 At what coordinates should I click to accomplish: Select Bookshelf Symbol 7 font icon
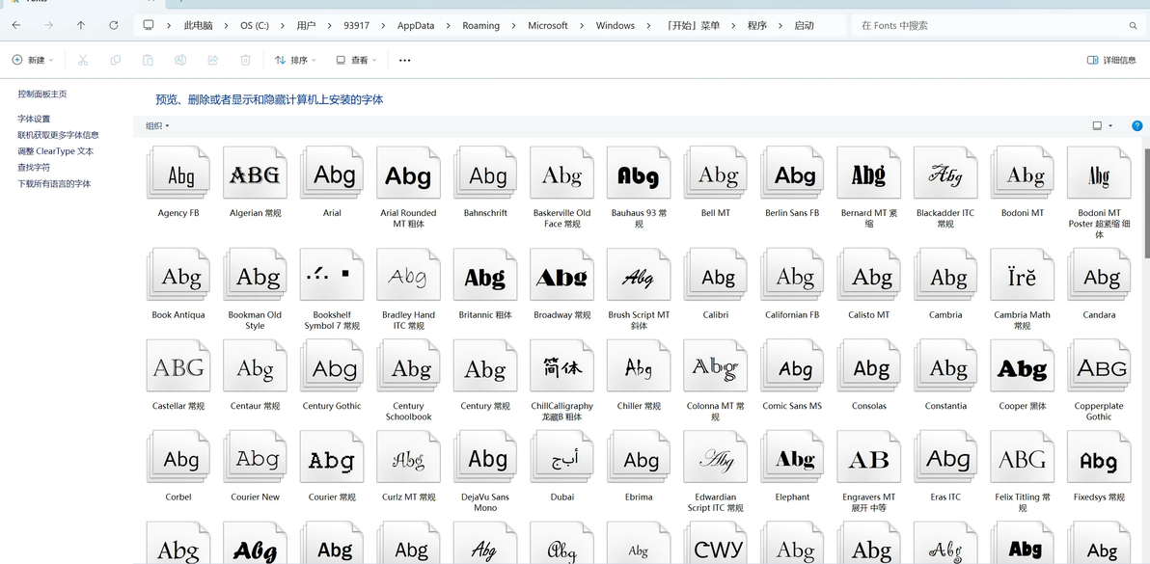[x=332, y=275]
